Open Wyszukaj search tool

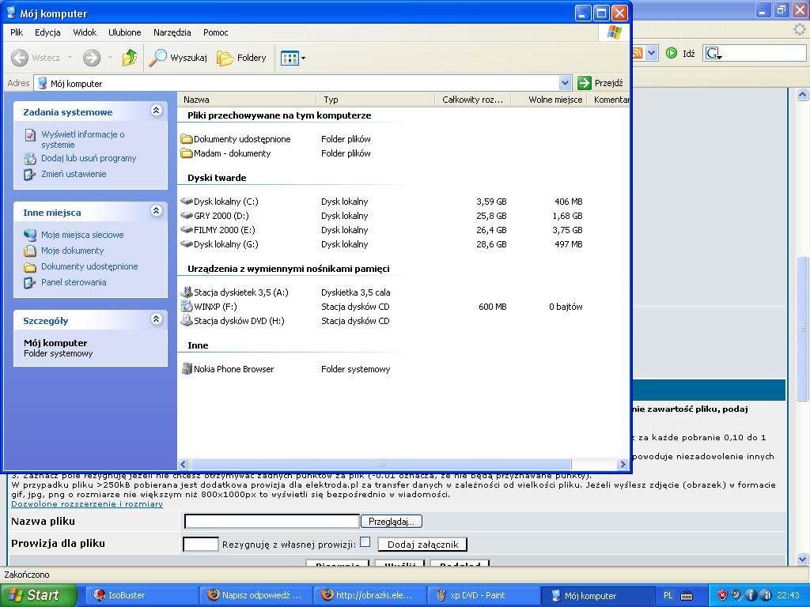coord(178,57)
